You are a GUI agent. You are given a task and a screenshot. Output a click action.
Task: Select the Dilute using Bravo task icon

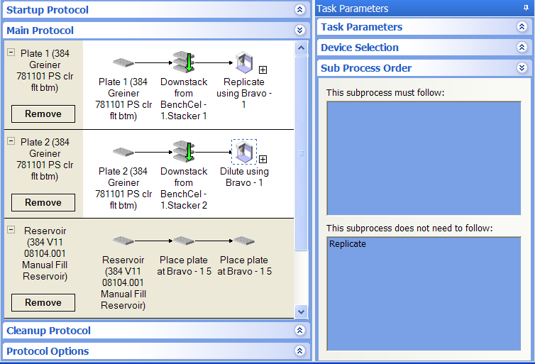tap(243, 152)
